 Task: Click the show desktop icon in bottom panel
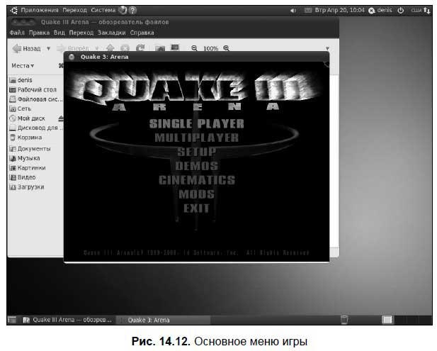pyautogui.click(x=12, y=320)
